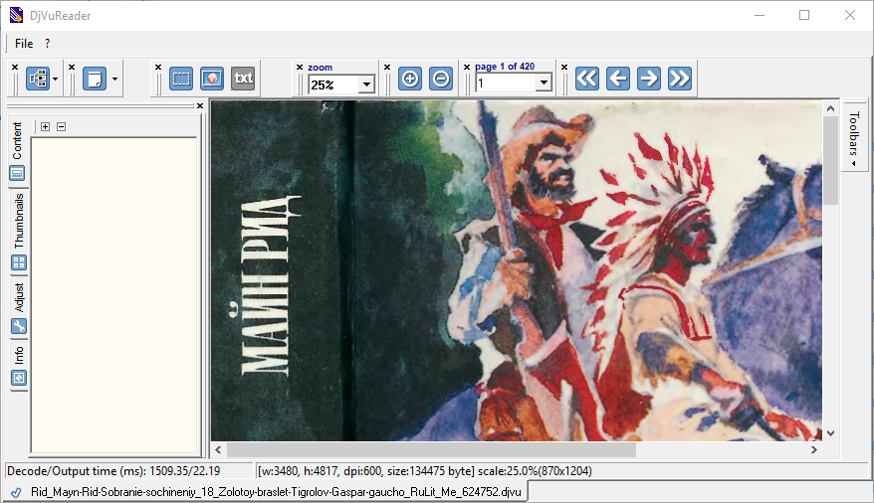
Task: Collapse all content tree nodes minus
Action: click(62, 127)
